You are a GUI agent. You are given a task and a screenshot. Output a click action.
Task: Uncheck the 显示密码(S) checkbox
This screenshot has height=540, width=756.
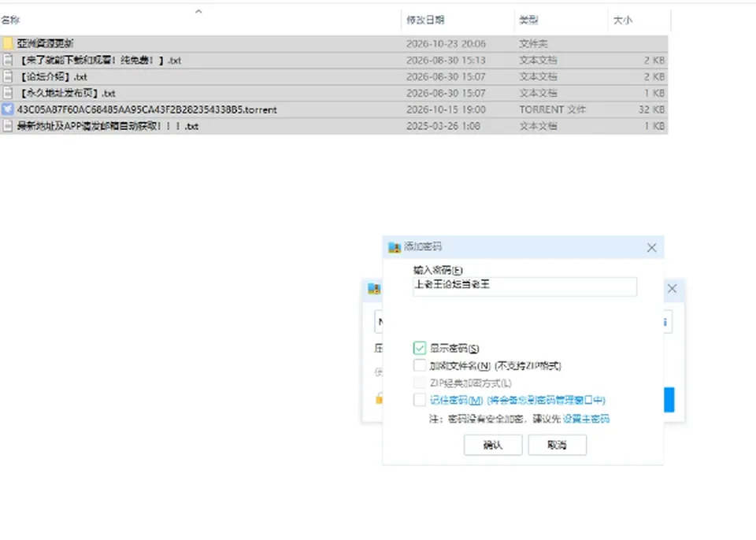click(x=420, y=348)
